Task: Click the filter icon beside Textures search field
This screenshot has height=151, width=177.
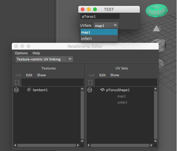Action: pyautogui.click(x=17, y=82)
